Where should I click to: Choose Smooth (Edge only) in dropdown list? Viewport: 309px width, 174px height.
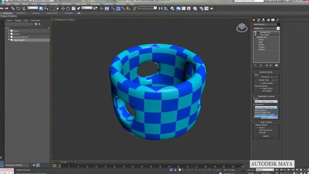click(263, 112)
